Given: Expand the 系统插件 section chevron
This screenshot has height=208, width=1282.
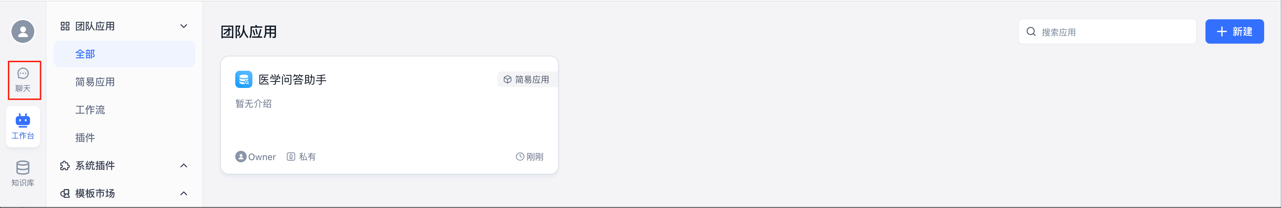Looking at the screenshot, I should (184, 165).
